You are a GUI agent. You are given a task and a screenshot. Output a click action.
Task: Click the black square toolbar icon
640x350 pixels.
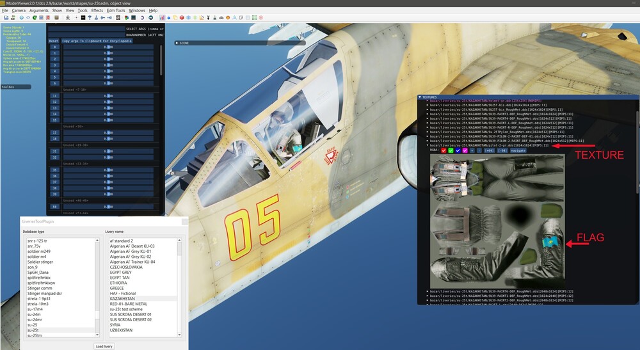(83, 18)
